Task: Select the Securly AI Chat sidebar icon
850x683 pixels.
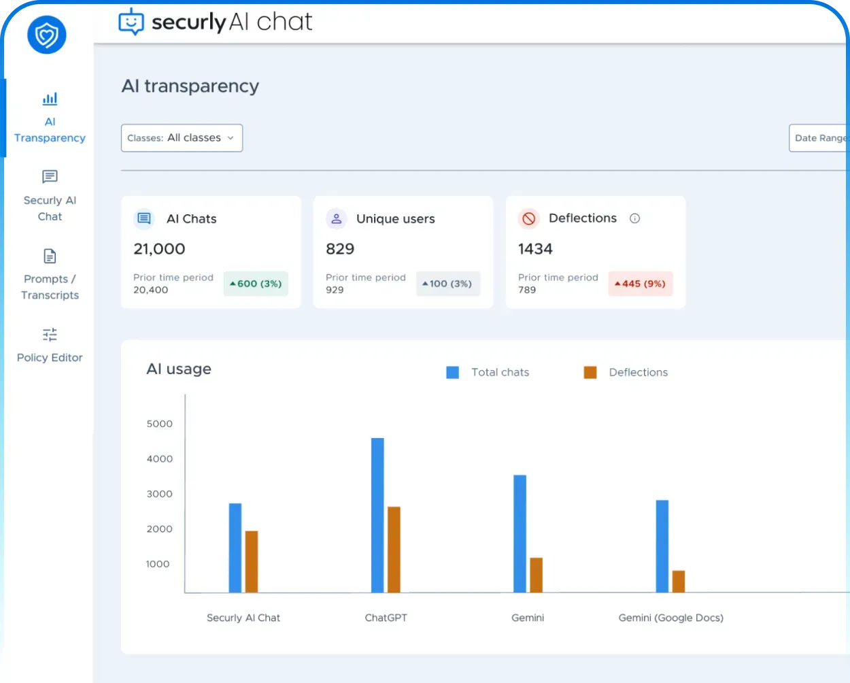Action: pyautogui.click(x=50, y=177)
